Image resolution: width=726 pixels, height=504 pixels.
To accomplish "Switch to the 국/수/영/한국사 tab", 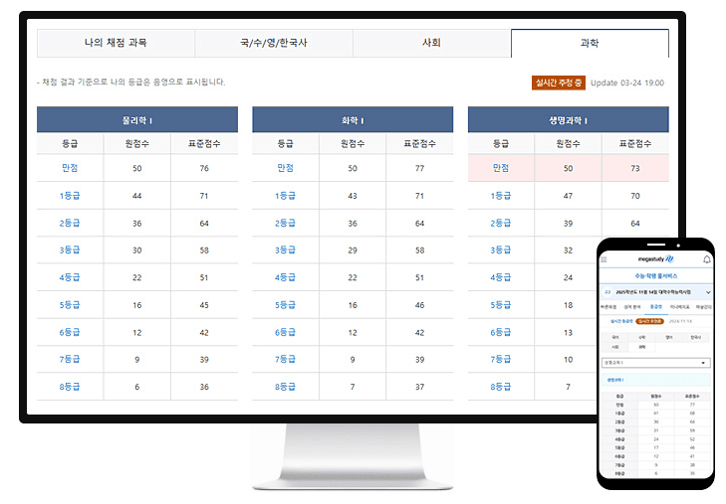I will tap(274, 43).
